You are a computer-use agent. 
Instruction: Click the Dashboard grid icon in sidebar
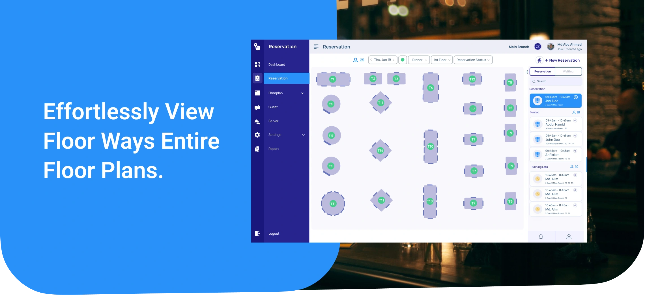pyautogui.click(x=257, y=65)
